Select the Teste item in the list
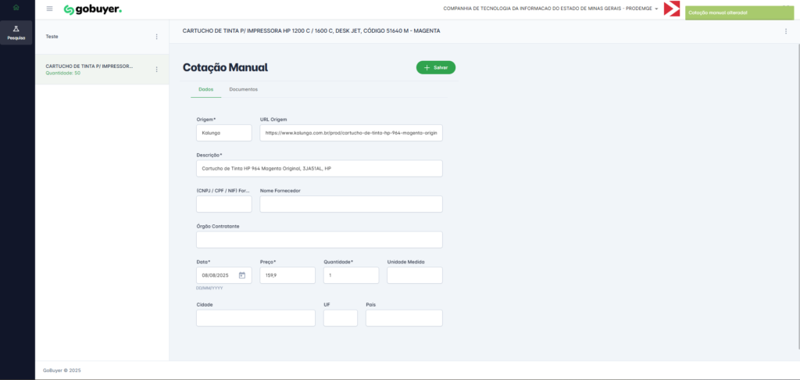800x380 pixels. click(94, 37)
